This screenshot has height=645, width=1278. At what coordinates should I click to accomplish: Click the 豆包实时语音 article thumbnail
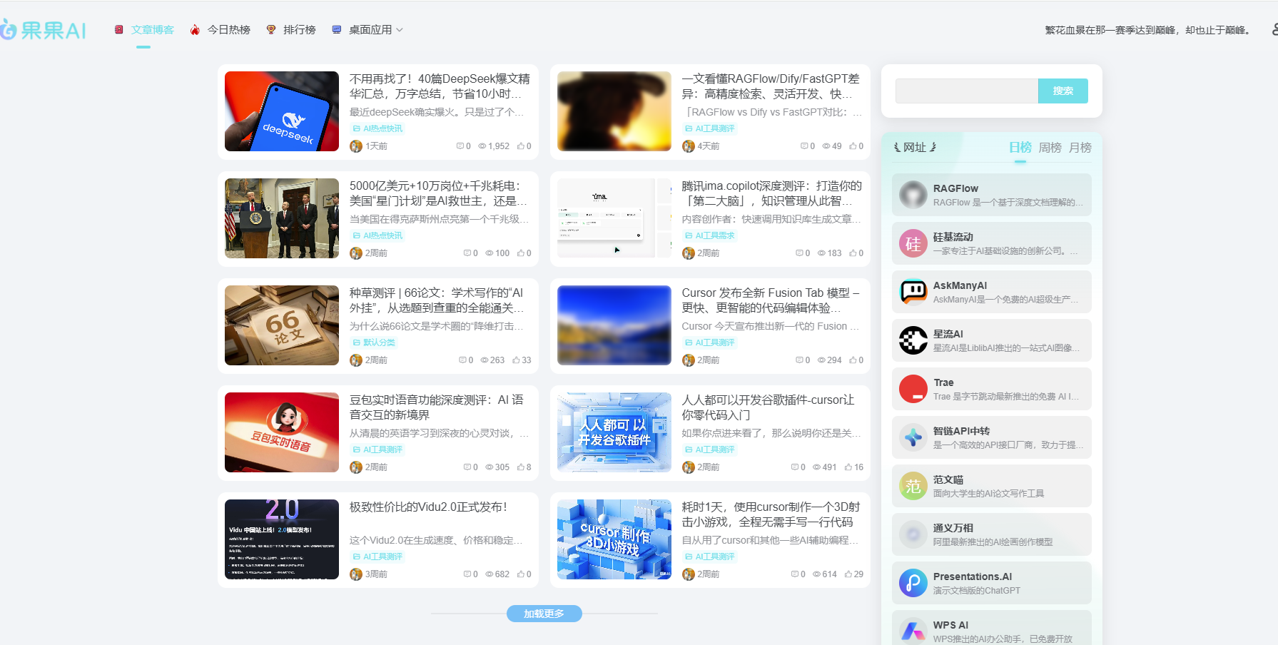coord(281,432)
